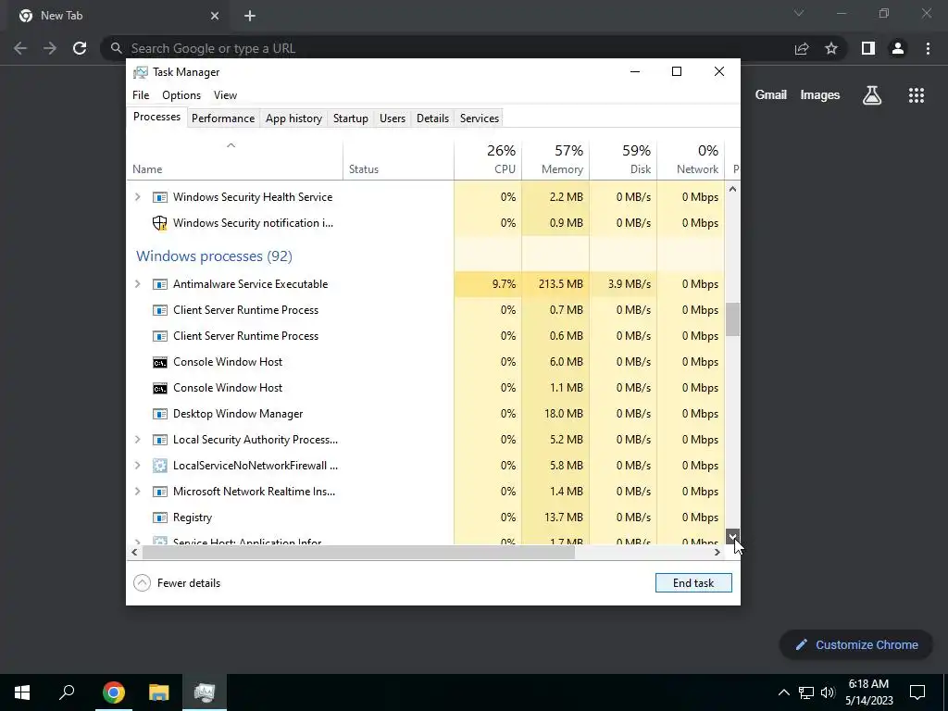The width and height of the screenshot is (948, 711).
Task: Switch to the Users tab
Action: [x=393, y=118]
